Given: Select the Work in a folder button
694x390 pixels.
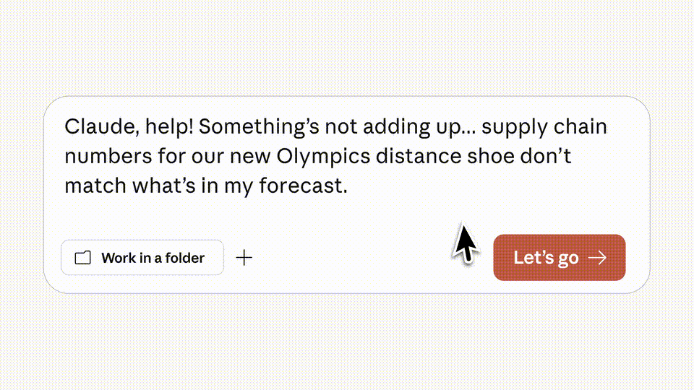Looking at the screenshot, I should pos(142,258).
